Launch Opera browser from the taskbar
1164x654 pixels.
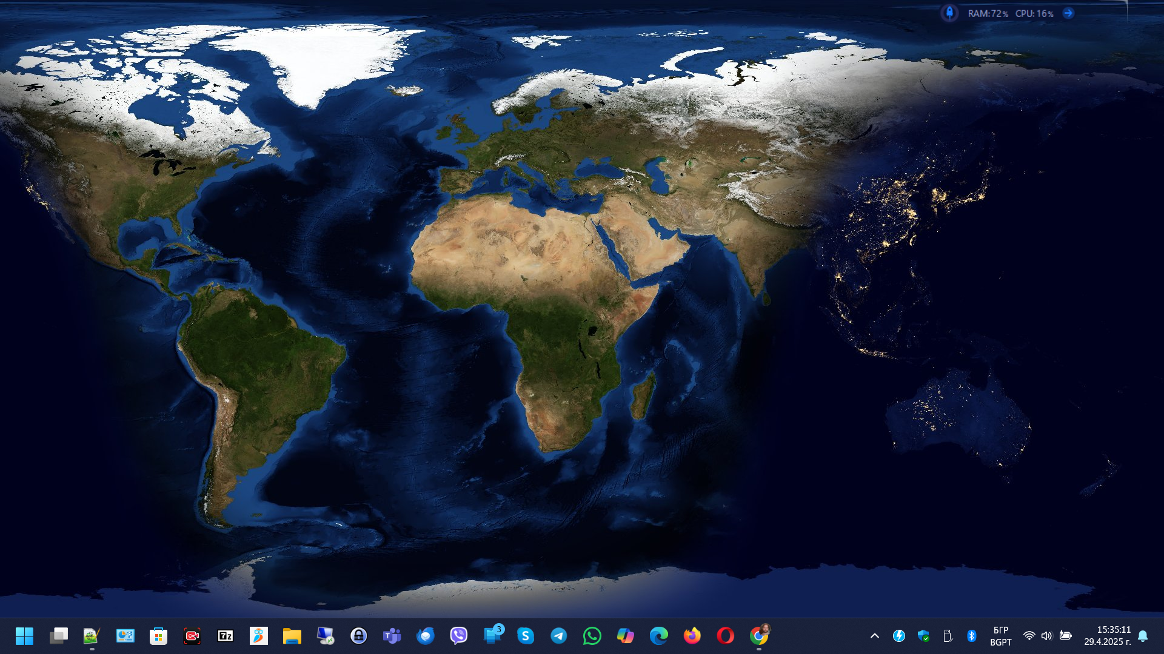(x=726, y=636)
